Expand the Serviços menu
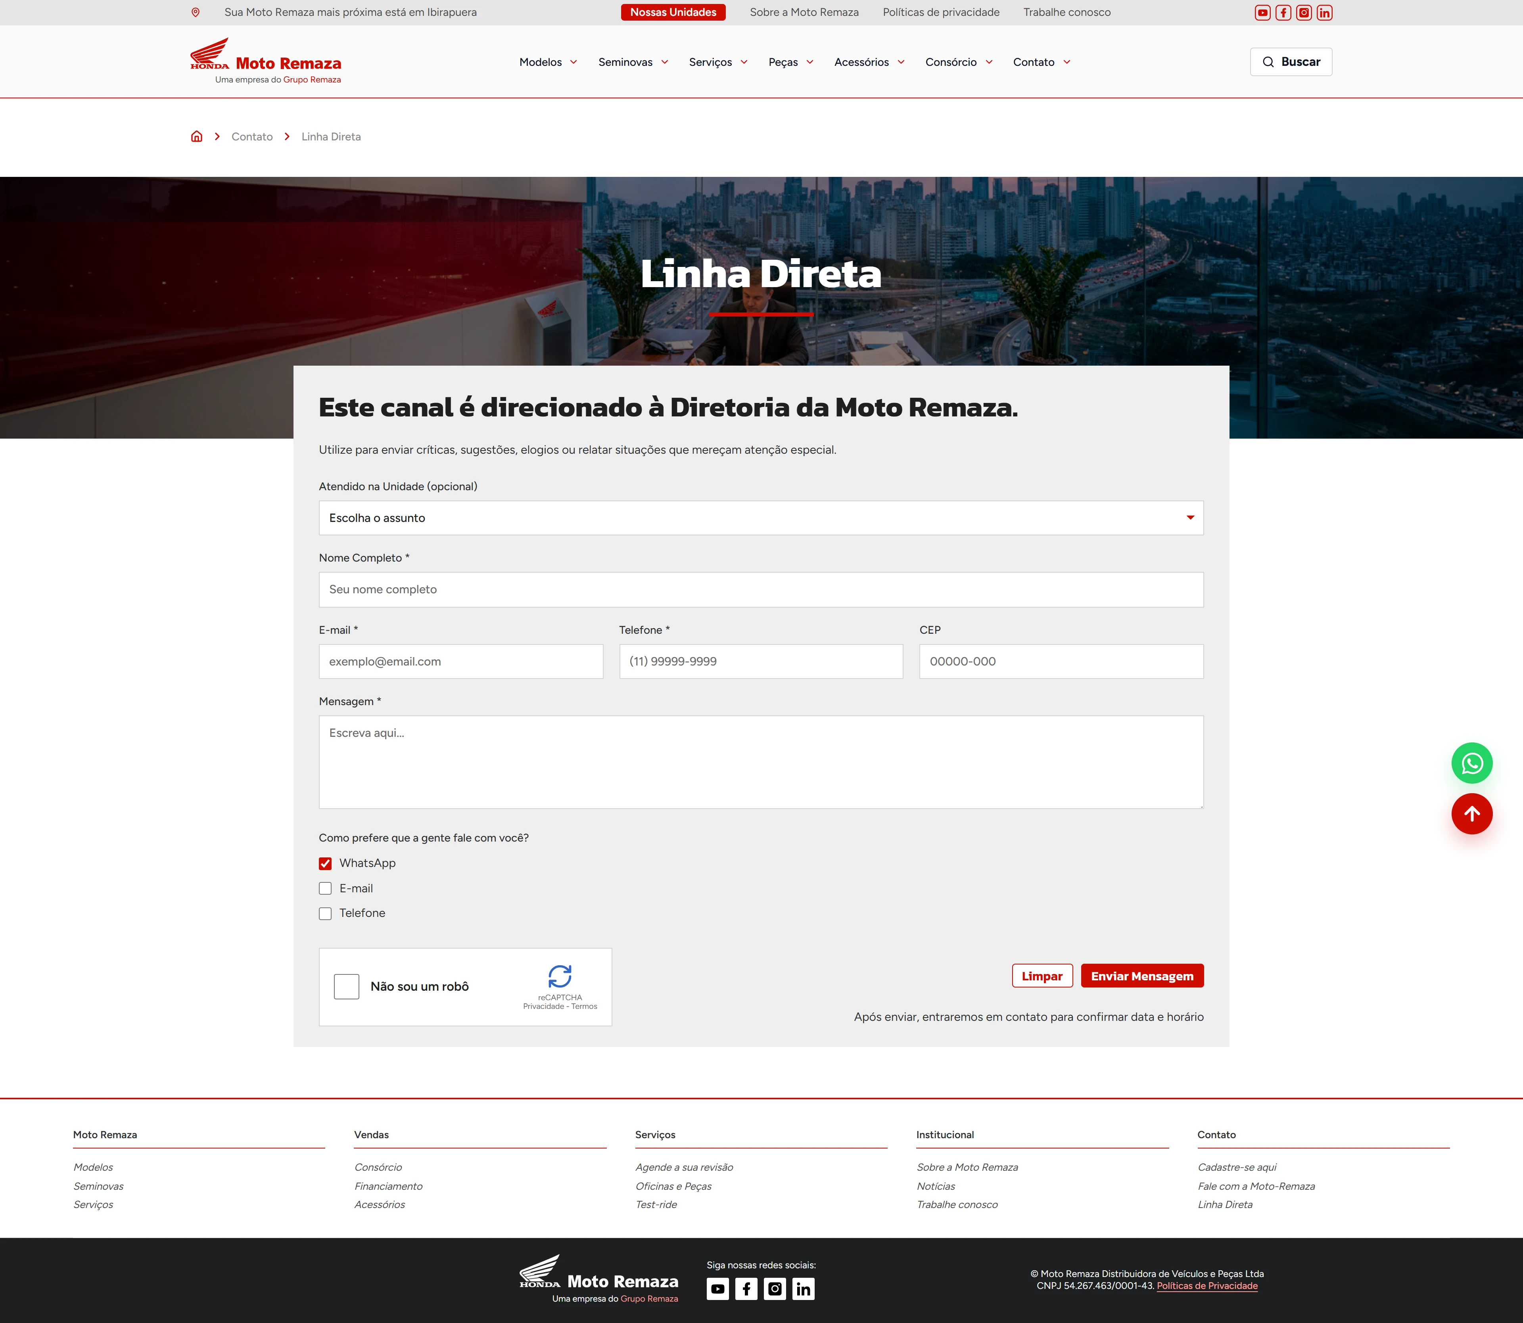Screen dimensions: 1523x1323 click(x=718, y=62)
